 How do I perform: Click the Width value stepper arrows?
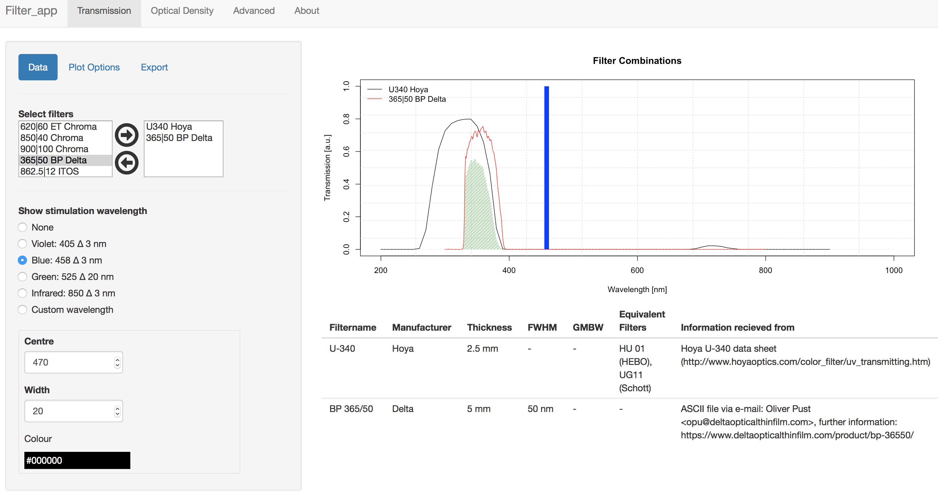[117, 411]
